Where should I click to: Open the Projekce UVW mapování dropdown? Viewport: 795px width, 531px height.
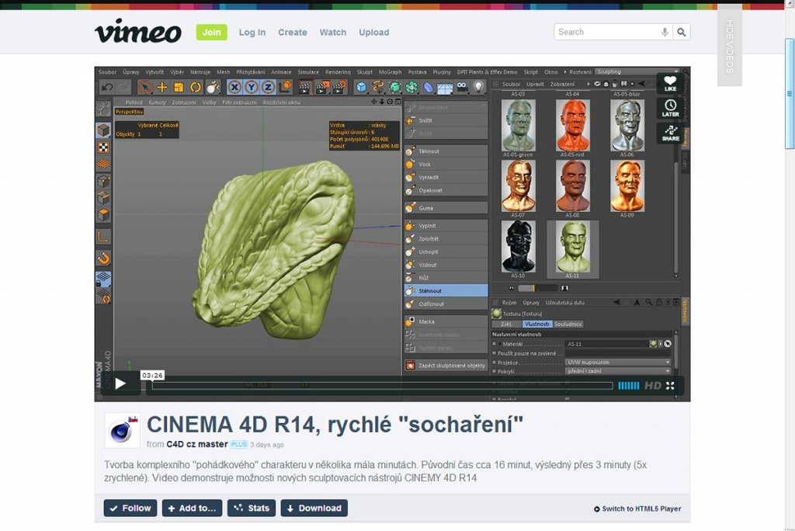pyautogui.click(x=618, y=362)
